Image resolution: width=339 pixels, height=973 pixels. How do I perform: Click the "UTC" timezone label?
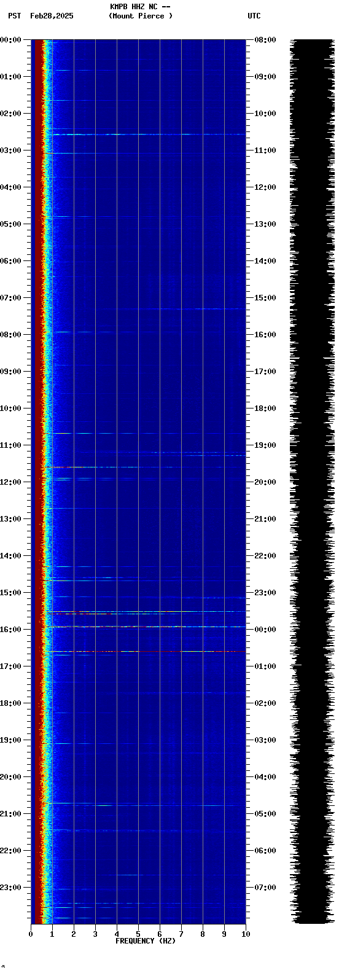pos(254,16)
